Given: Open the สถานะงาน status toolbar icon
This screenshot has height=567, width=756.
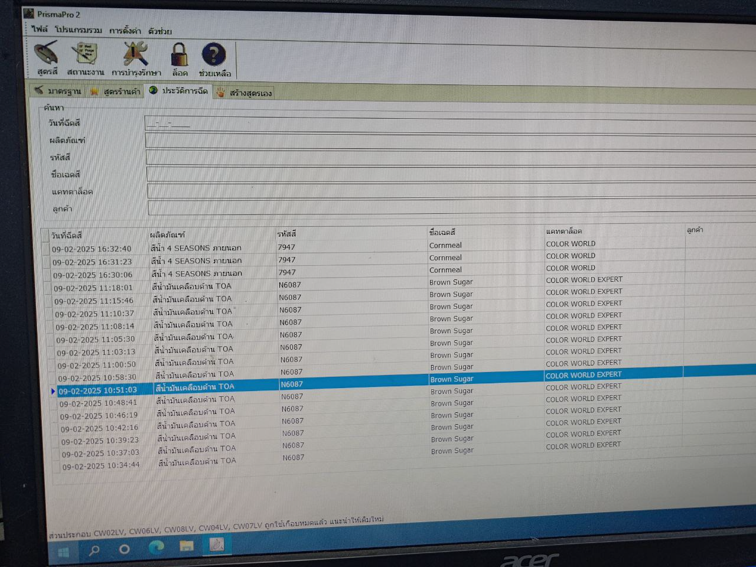Looking at the screenshot, I should [x=85, y=59].
